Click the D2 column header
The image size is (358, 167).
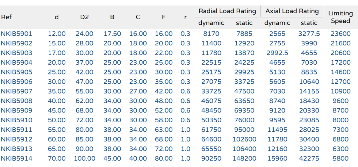(84, 17)
